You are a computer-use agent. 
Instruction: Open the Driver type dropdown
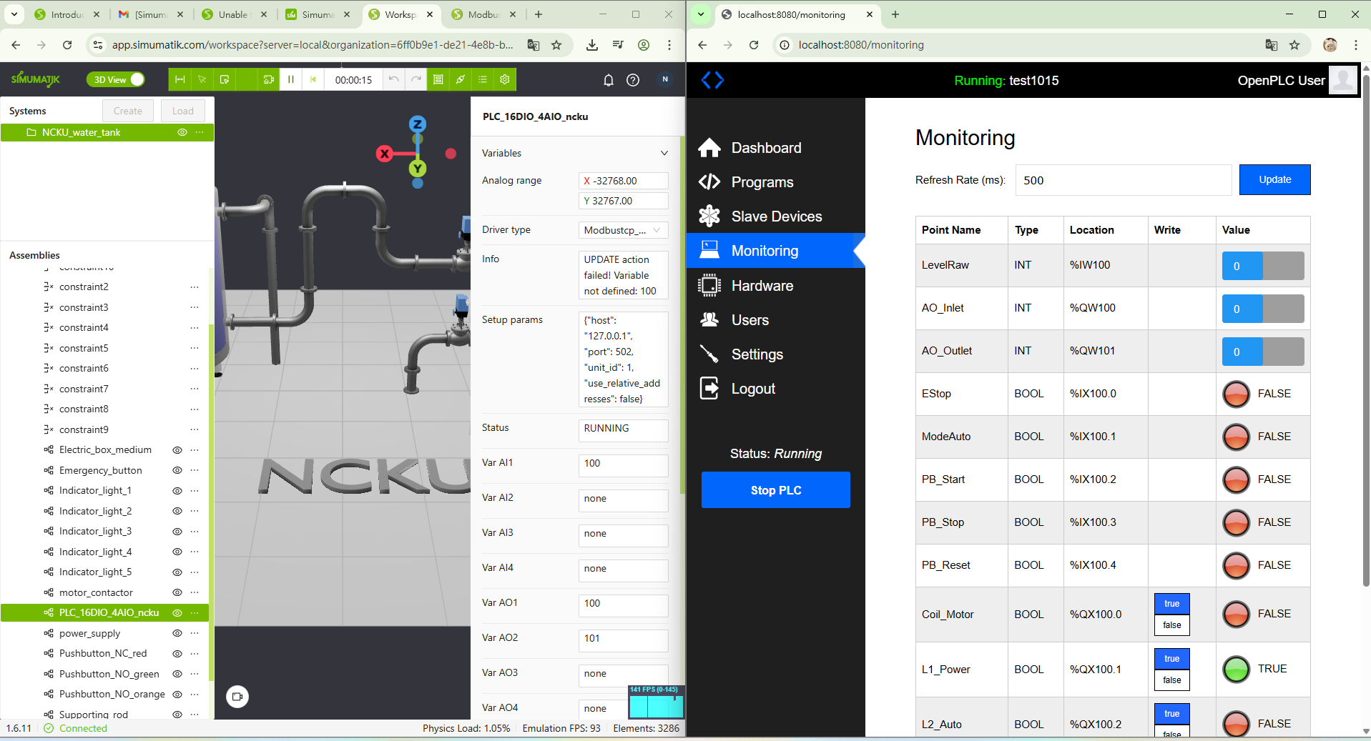click(x=622, y=230)
